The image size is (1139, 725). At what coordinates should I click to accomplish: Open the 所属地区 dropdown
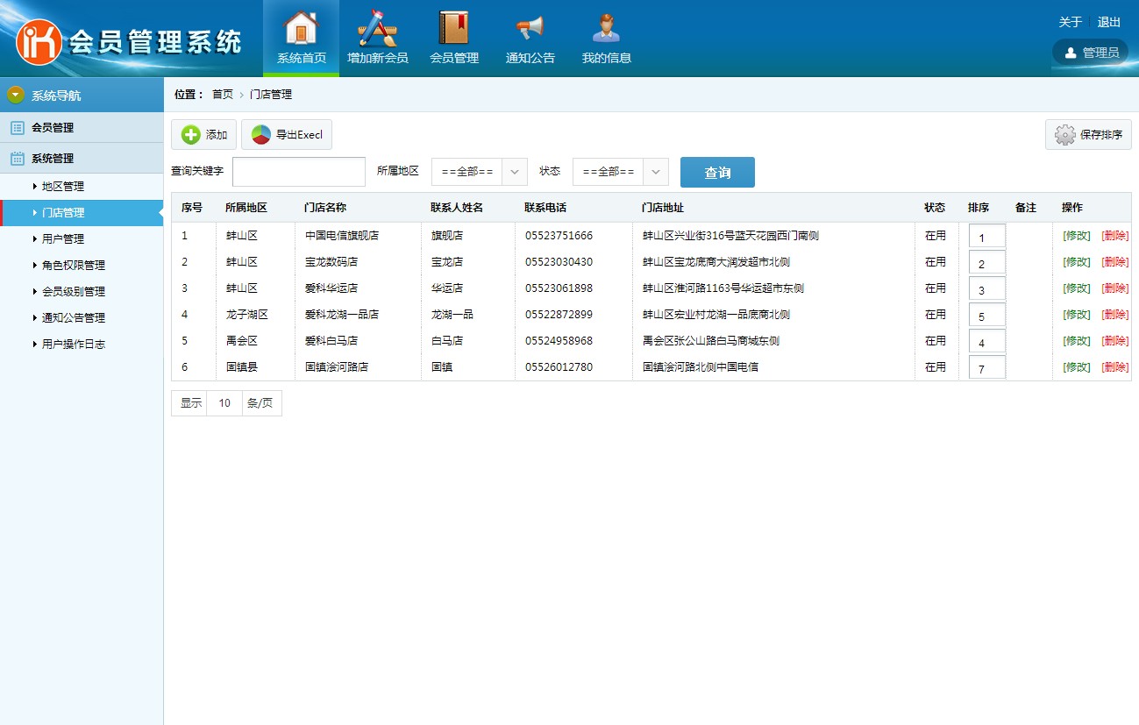480,172
